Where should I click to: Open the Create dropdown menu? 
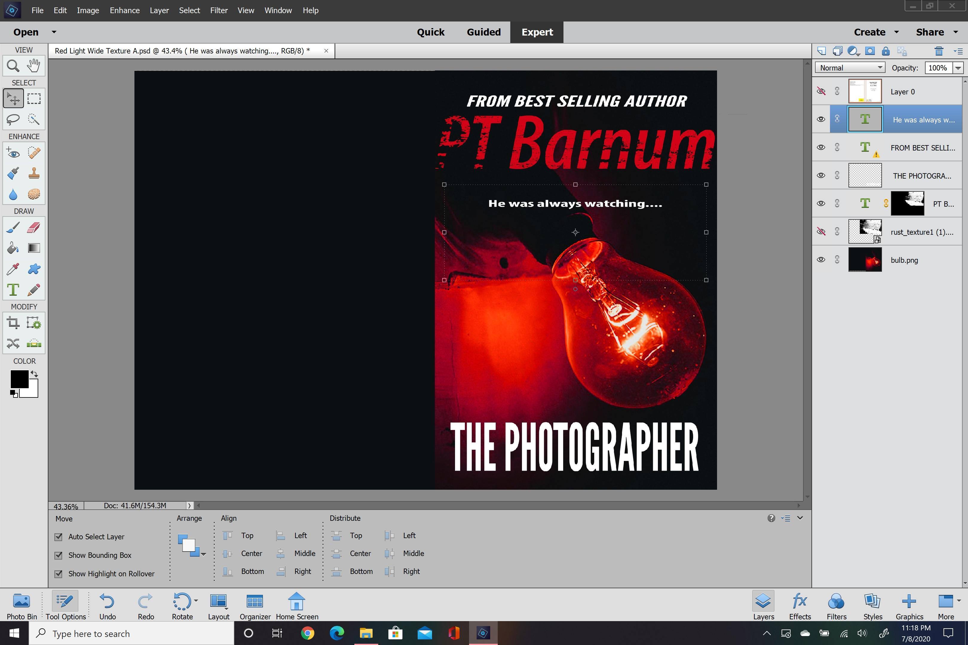(876, 32)
